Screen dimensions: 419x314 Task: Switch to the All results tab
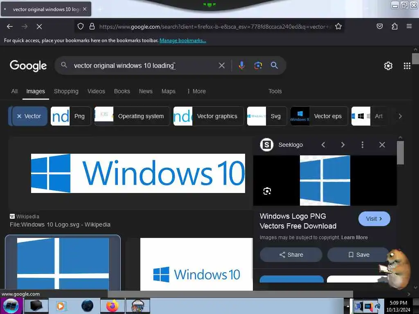pos(14,91)
